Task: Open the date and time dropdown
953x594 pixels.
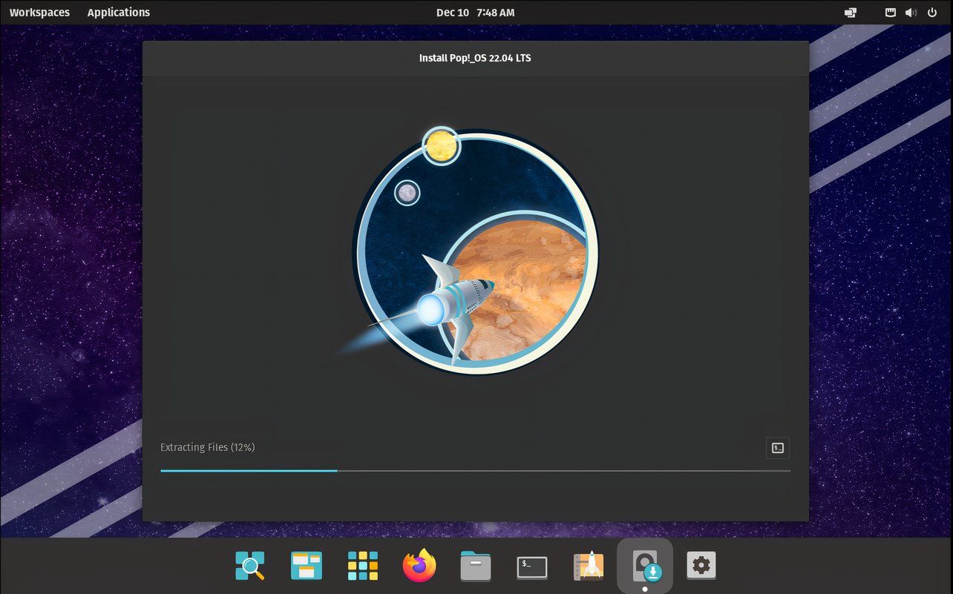Action: click(476, 12)
